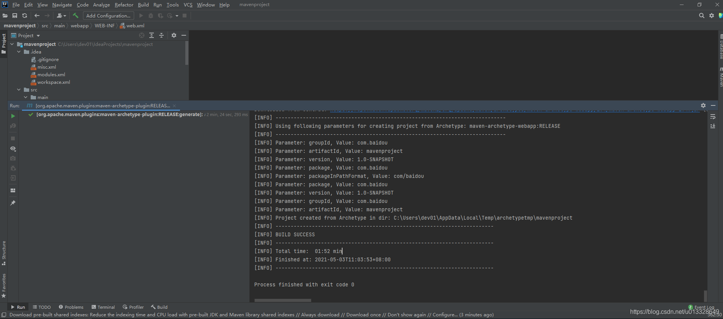Toggle the Pin Tab icon in Run panel

tap(13, 203)
